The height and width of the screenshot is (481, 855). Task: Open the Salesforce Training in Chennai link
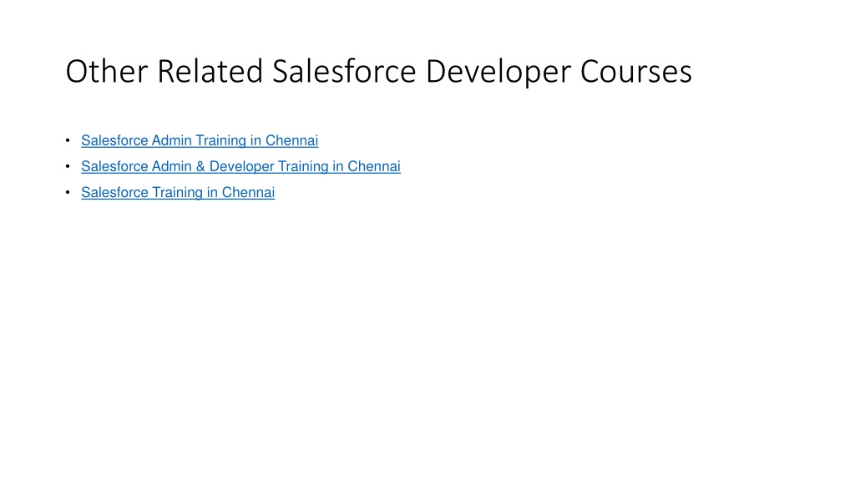coord(178,192)
